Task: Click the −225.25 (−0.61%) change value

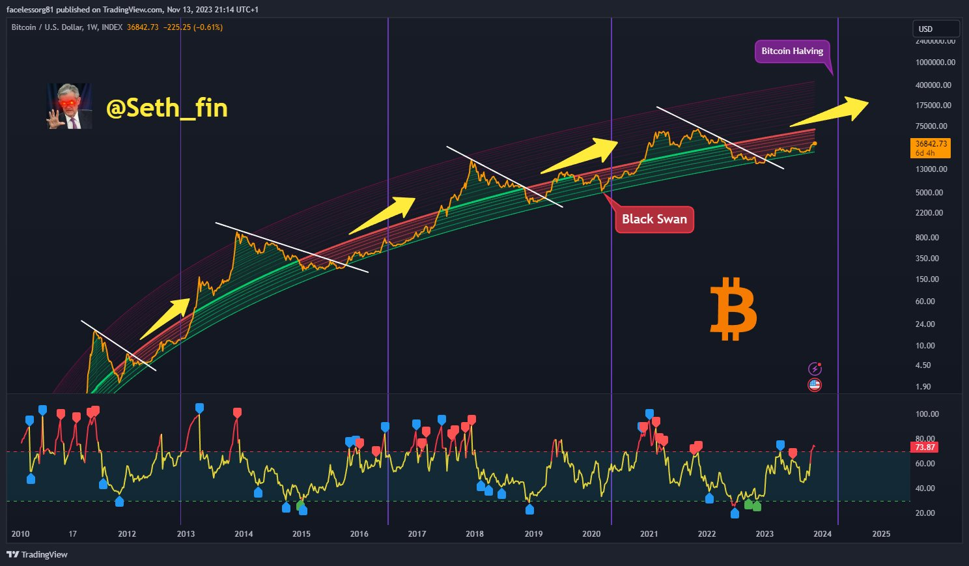Action: pos(193,27)
